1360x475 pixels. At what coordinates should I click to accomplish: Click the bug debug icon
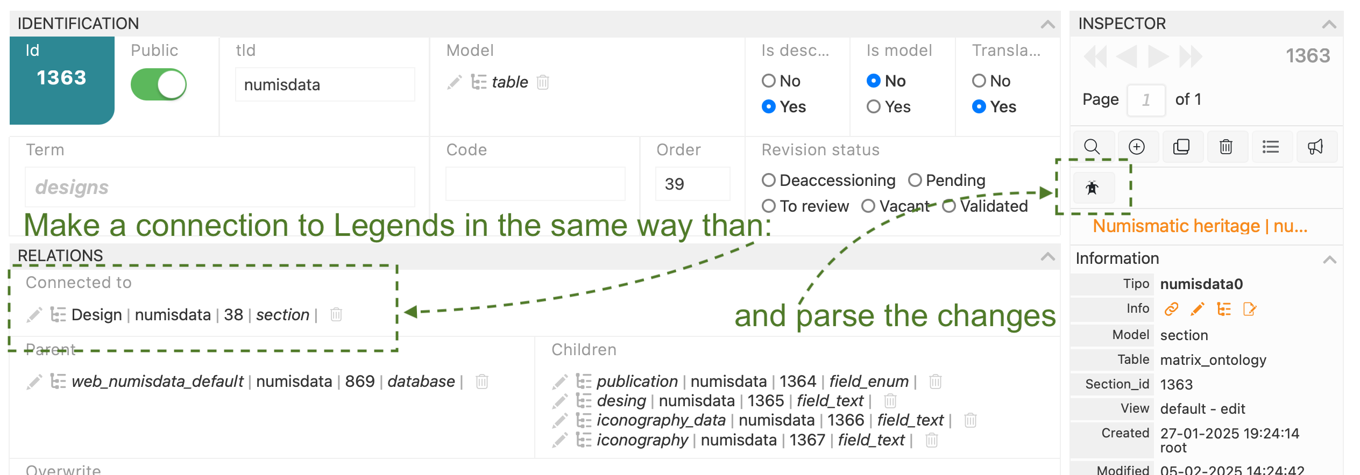tap(1092, 188)
